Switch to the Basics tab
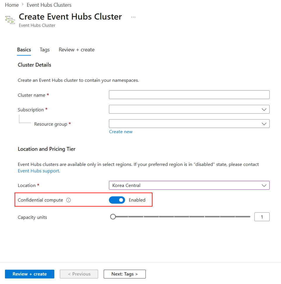The width and height of the screenshot is (281, 284). pos(24,50)
